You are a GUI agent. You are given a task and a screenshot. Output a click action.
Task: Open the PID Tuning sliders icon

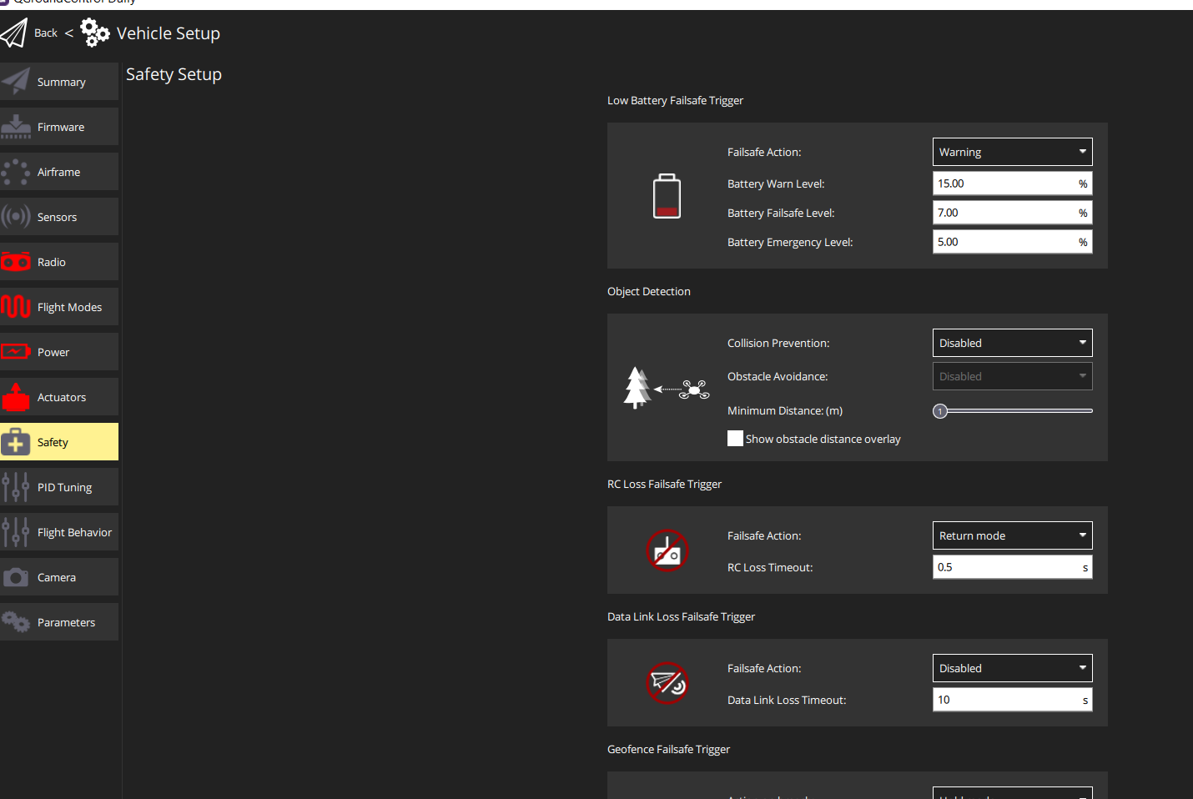[x=16, y=486]
